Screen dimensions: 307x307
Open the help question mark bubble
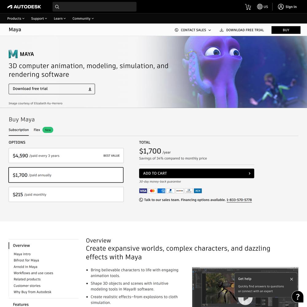pos(297,297)
